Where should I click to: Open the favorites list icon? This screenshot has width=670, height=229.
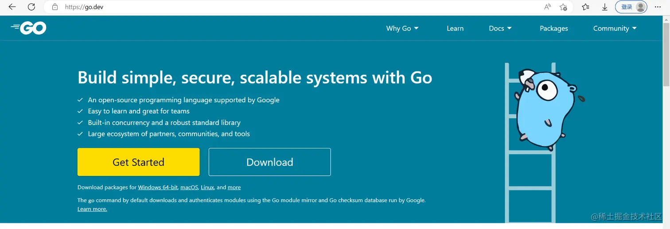click(x=586, y=7)
